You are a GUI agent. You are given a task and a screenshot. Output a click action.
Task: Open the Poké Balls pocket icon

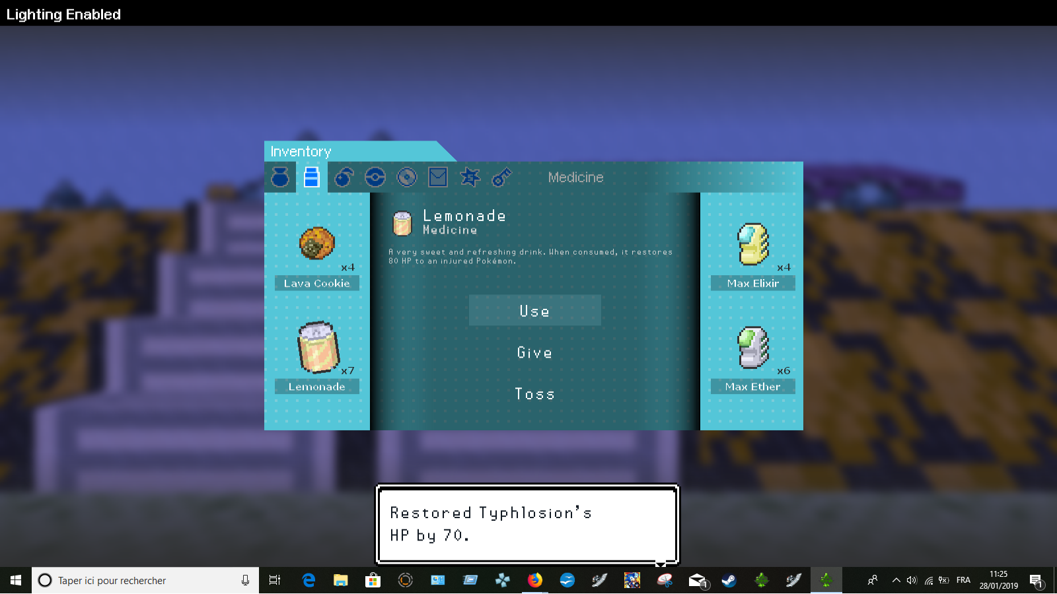tap(375, 178)
